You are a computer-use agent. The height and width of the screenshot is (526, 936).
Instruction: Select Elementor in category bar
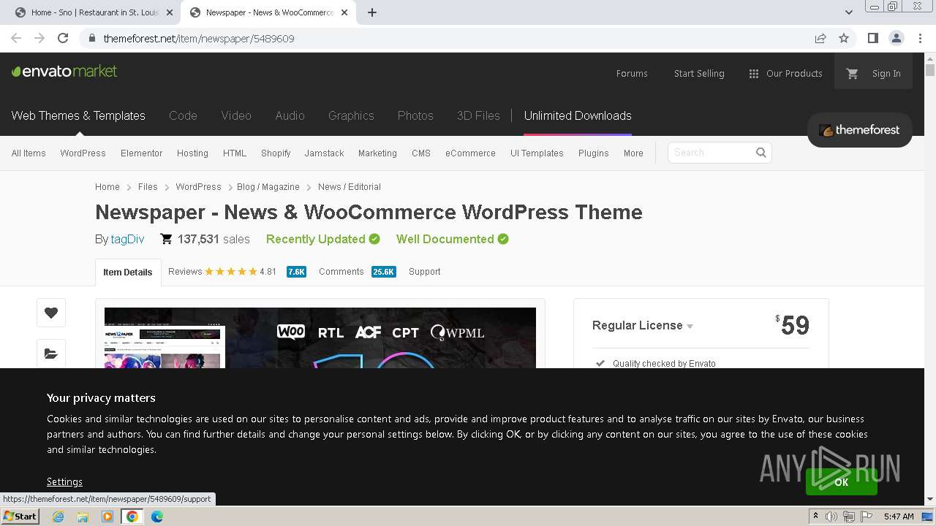click(142, 153)
